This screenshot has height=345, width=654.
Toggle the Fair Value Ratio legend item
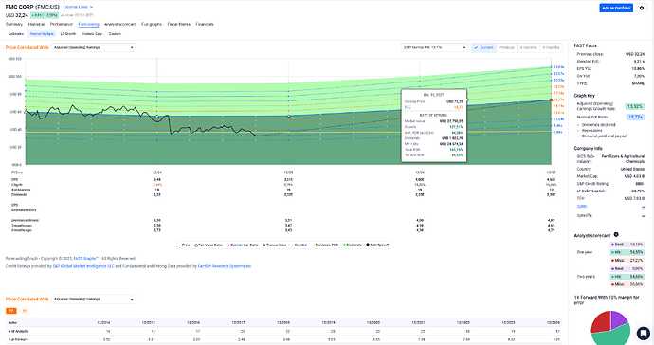[x=209, y=245]
